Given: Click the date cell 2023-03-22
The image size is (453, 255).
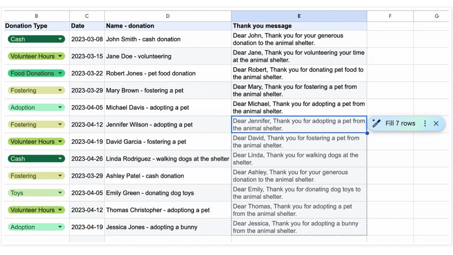Looking at the screenshot, I should click(x=87, y=73).
